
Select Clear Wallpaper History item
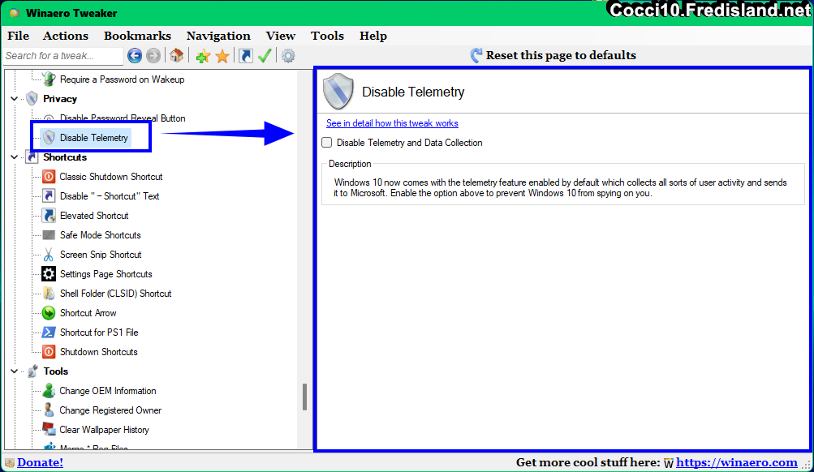pos(104,430)
